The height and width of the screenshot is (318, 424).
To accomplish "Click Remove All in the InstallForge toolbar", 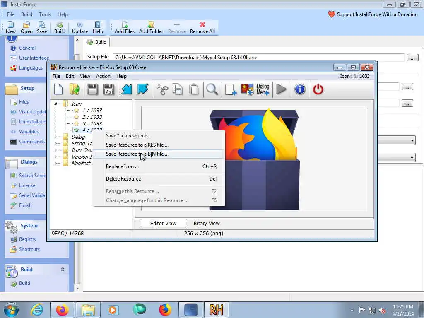I will (x=202, y=28).
